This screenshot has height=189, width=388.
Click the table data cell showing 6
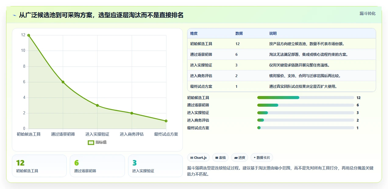pos(237,55)
